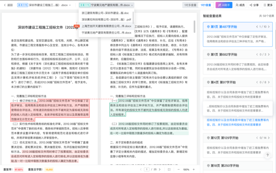
Task: Open the 更多 menu
Action: 268,5
